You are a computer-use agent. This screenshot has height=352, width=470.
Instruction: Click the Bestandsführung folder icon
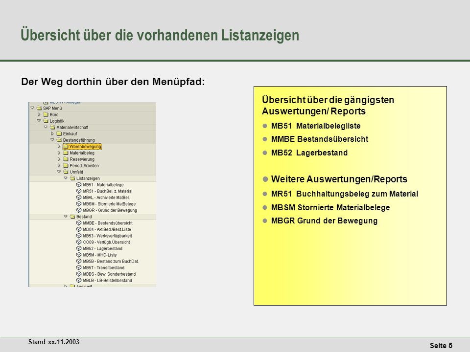tap(59, 140)
